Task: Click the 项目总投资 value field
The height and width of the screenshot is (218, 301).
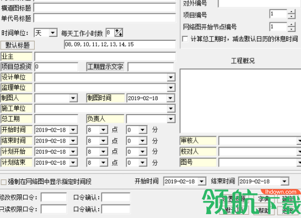Action: pos(56,67)
